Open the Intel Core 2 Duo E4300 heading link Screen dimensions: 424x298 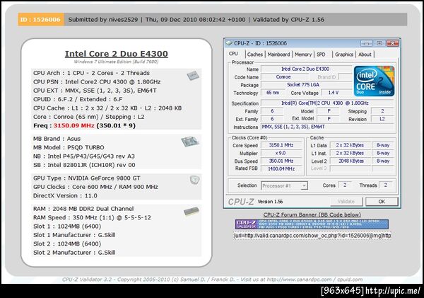pyautogui.click(x=117, y=54)
